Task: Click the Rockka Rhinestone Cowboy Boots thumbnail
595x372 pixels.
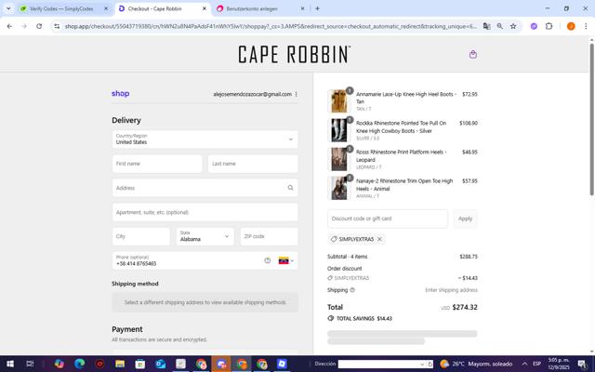Action: (x=338, y=130)
